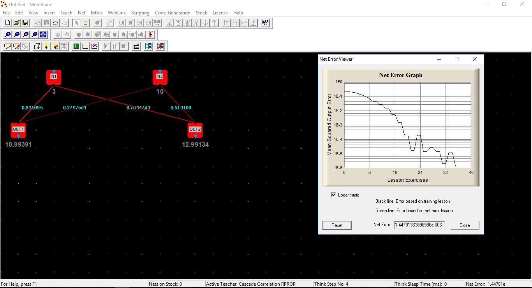This screenshot has height=288, width=532.
Task: Select the OUT2 output neuron
Action: click(x=195, y=130)
